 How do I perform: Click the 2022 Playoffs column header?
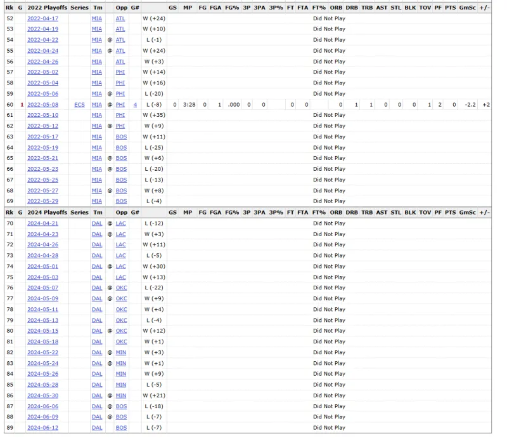[47, 8]
